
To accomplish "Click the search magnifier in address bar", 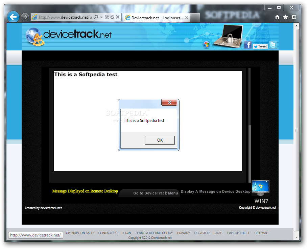I will point(96,17).
